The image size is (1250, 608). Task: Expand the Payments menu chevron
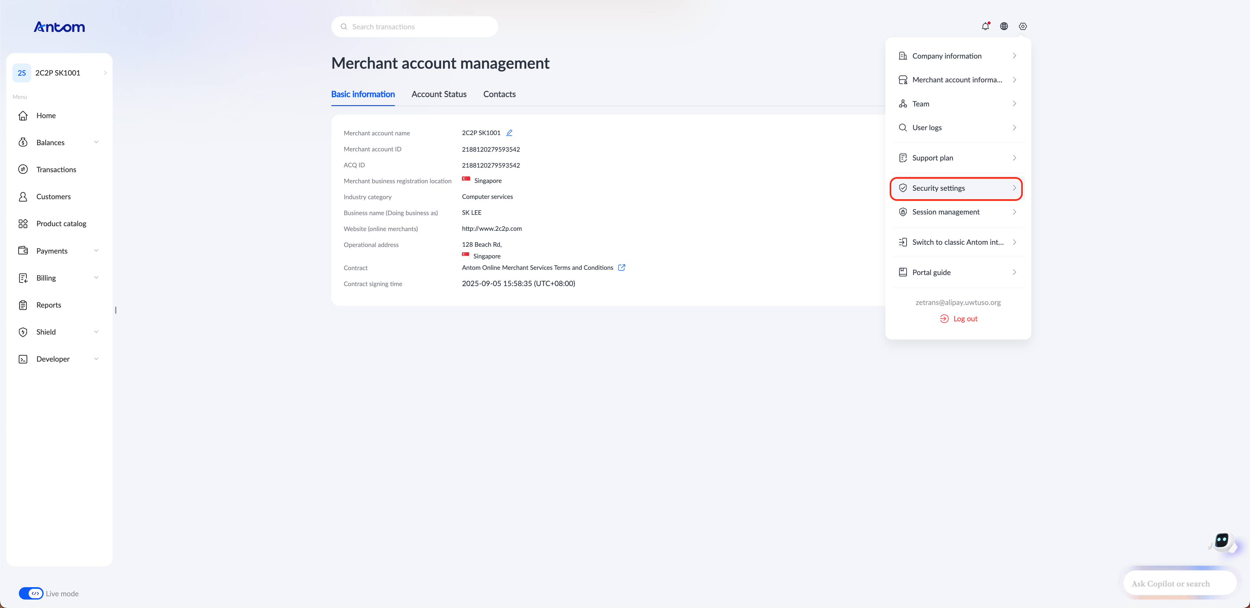coord(96,250)
